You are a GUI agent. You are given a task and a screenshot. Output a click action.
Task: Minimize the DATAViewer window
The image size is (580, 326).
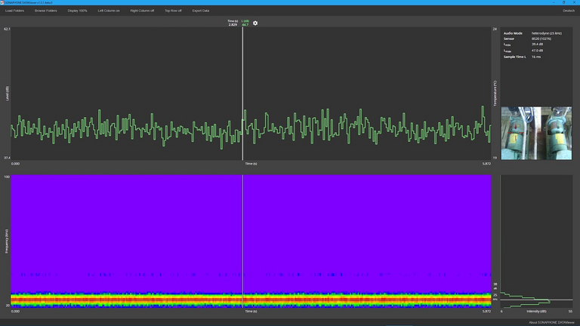pyautogui.click(x=553, y=2)
